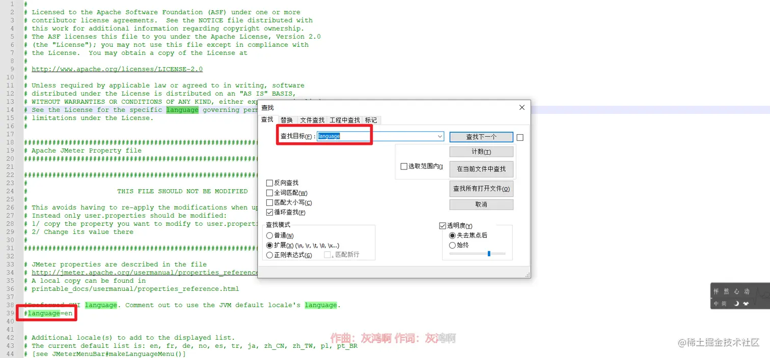Click line number 39 in the gutter
This screenshot has height=358, width=770.
(x=10, y=313)
